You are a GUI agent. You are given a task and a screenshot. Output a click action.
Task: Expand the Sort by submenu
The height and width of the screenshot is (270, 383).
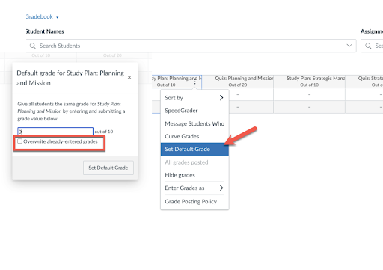pyautogui.click(x=194, y=98)
